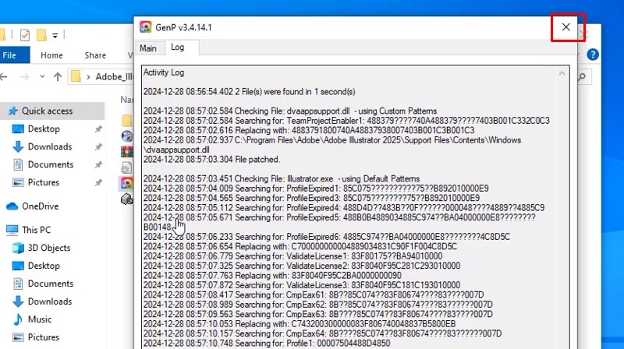This screenshot has width=624, height=349.
Task: Select Quick access in navigation pane
Action: pos(47,111)
